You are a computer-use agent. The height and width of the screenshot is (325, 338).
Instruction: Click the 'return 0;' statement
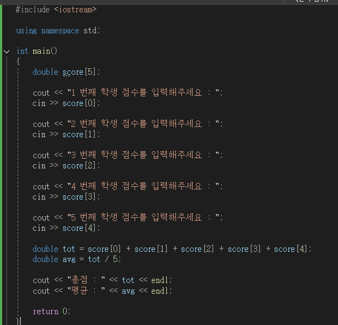[51, 312]
